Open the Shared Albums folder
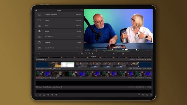 tap(59, 37)
